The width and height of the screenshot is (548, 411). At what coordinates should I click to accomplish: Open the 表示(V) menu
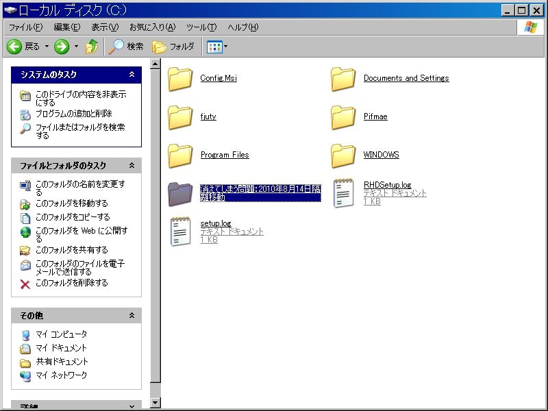[x=105, y=27]
